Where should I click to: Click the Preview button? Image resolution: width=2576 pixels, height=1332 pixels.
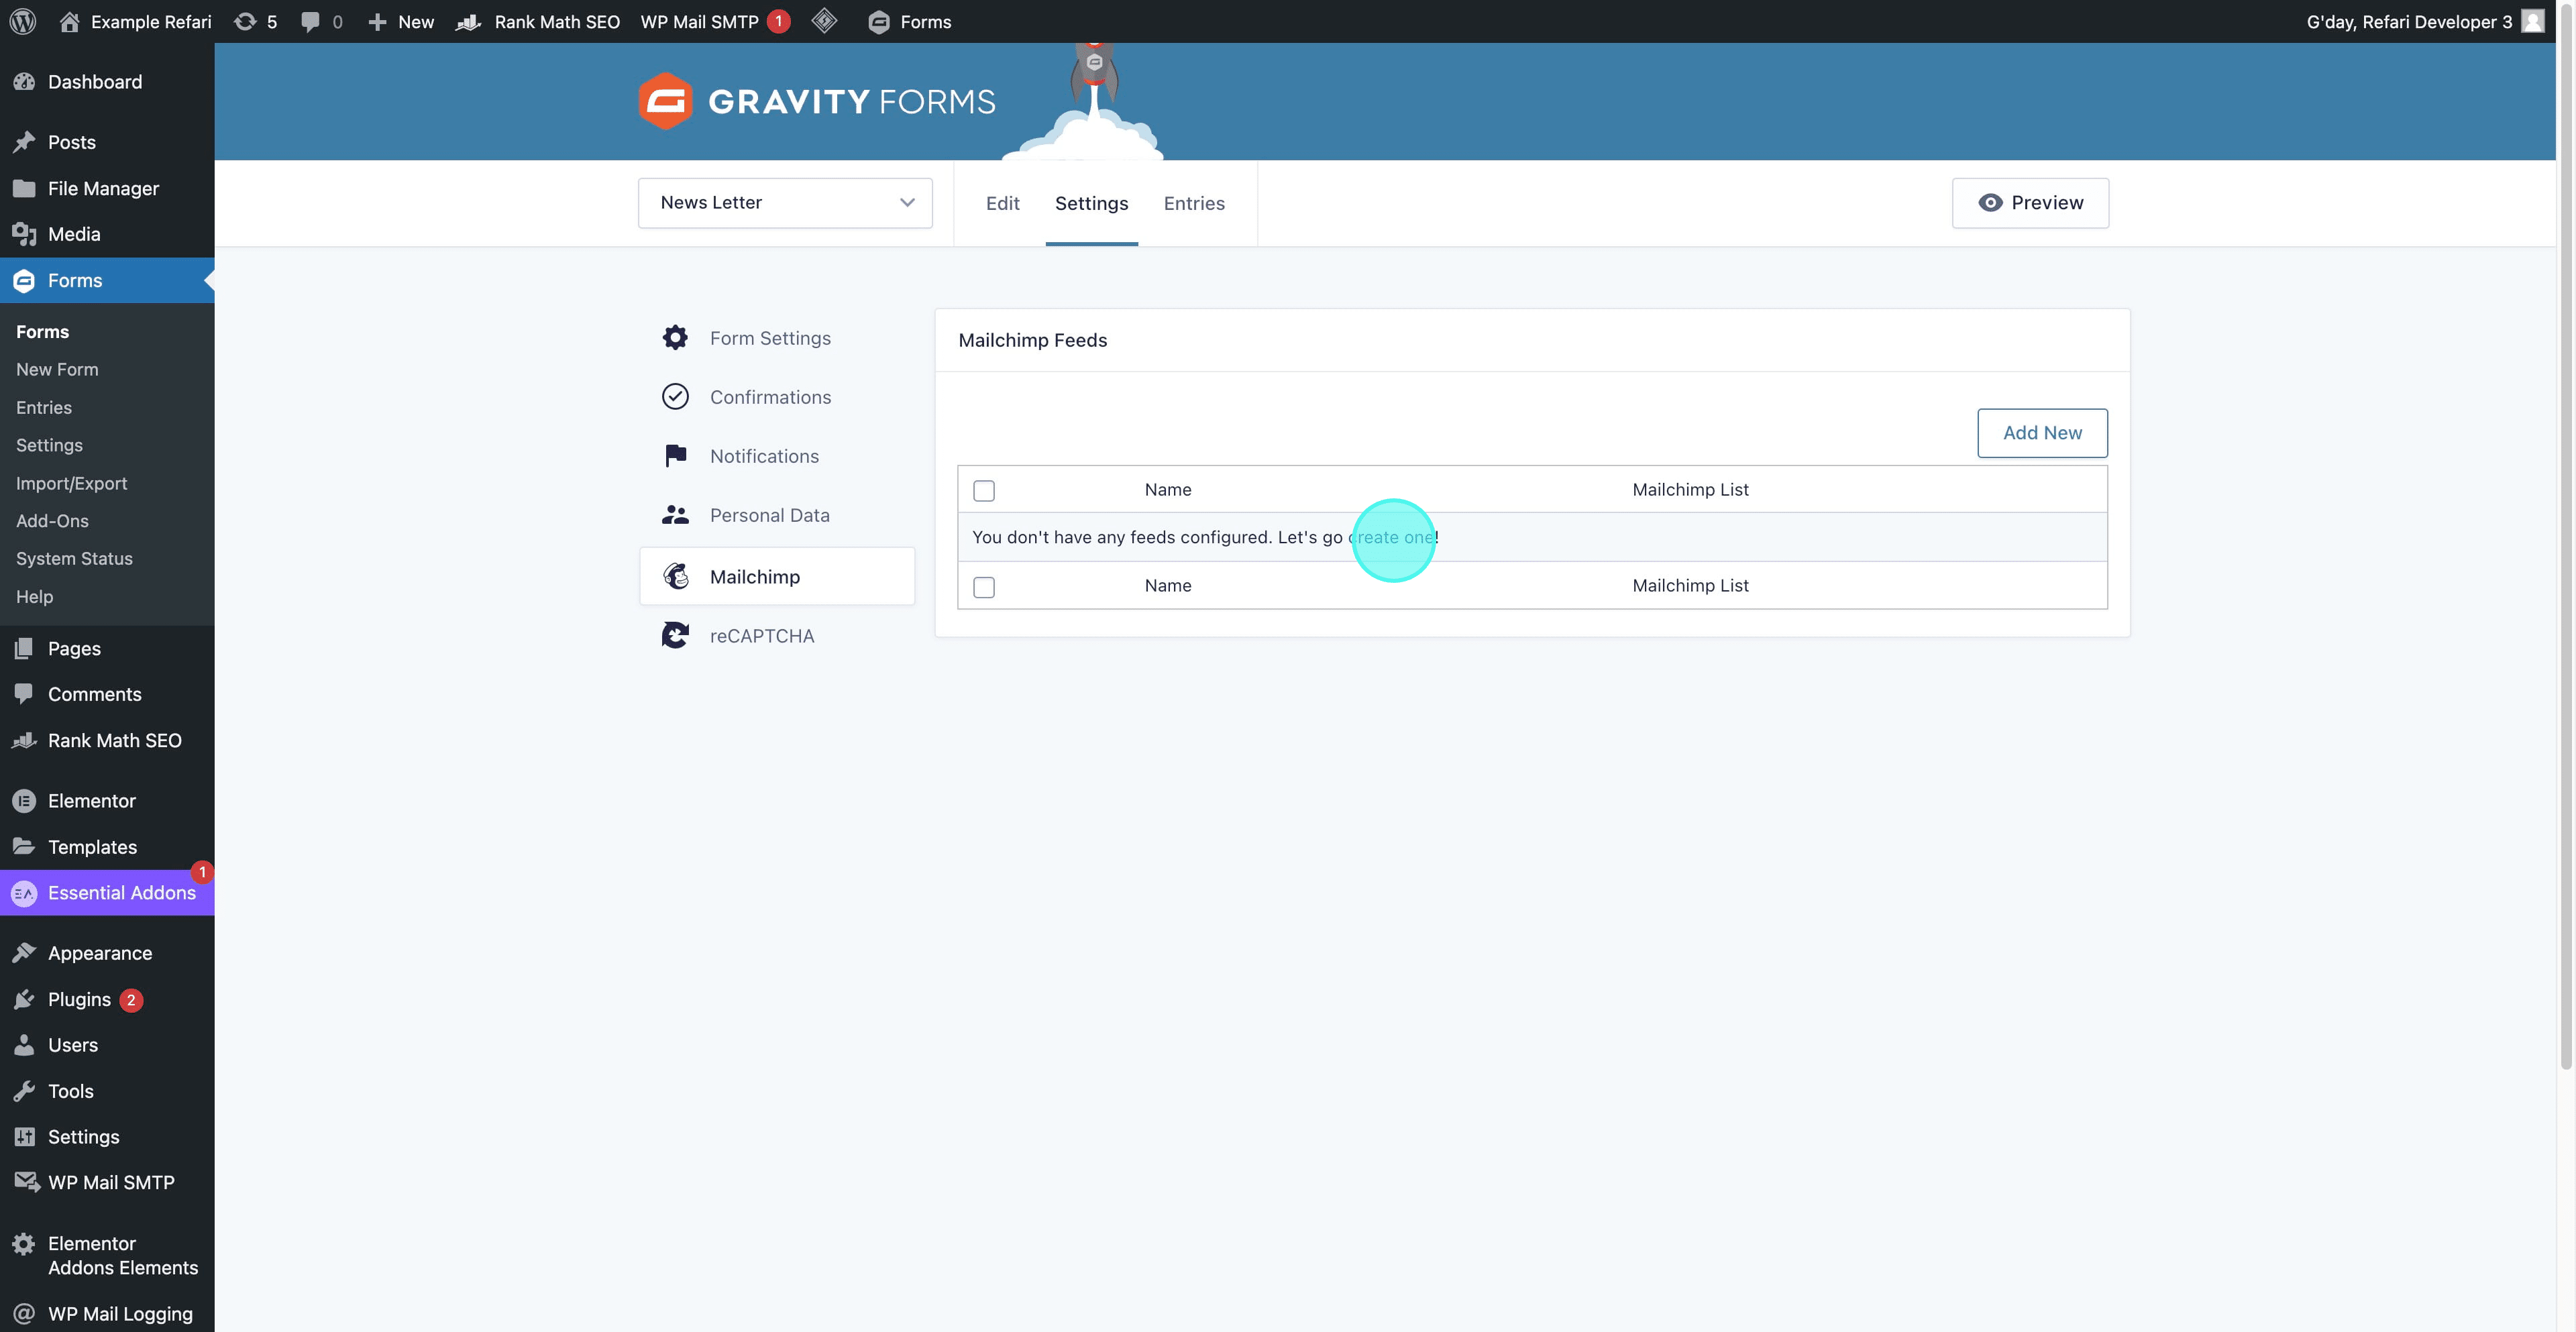(x=2030, y=203)
